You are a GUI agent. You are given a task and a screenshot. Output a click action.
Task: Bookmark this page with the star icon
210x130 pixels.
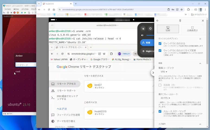[x=182, y=9]
